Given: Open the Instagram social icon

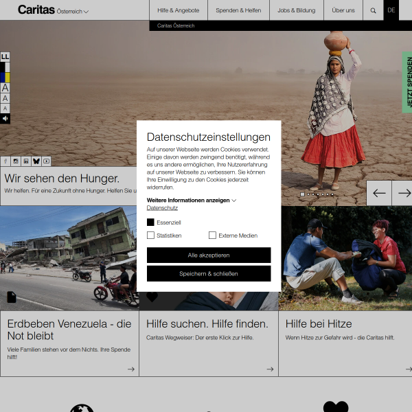Looking at the screenshot, I should tap(16, 161).
